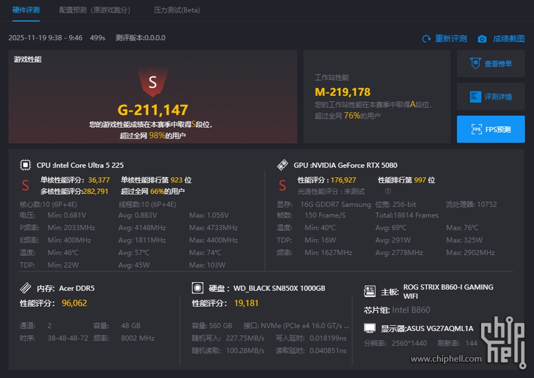Viewport: 534px width, 378px height.
Task: Click the red S rank shield badge
Action: pos(153,82)
